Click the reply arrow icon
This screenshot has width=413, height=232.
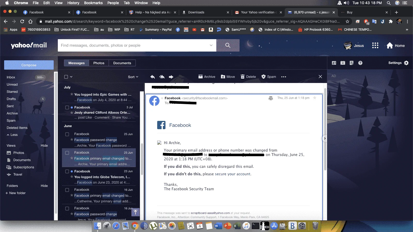(153, 77)
